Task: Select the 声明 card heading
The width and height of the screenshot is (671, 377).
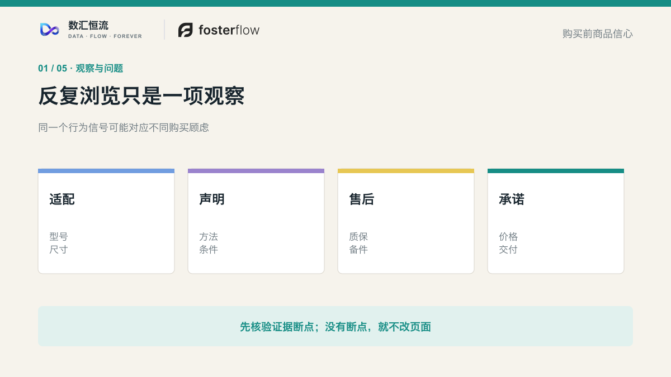Action: (212, 199)
